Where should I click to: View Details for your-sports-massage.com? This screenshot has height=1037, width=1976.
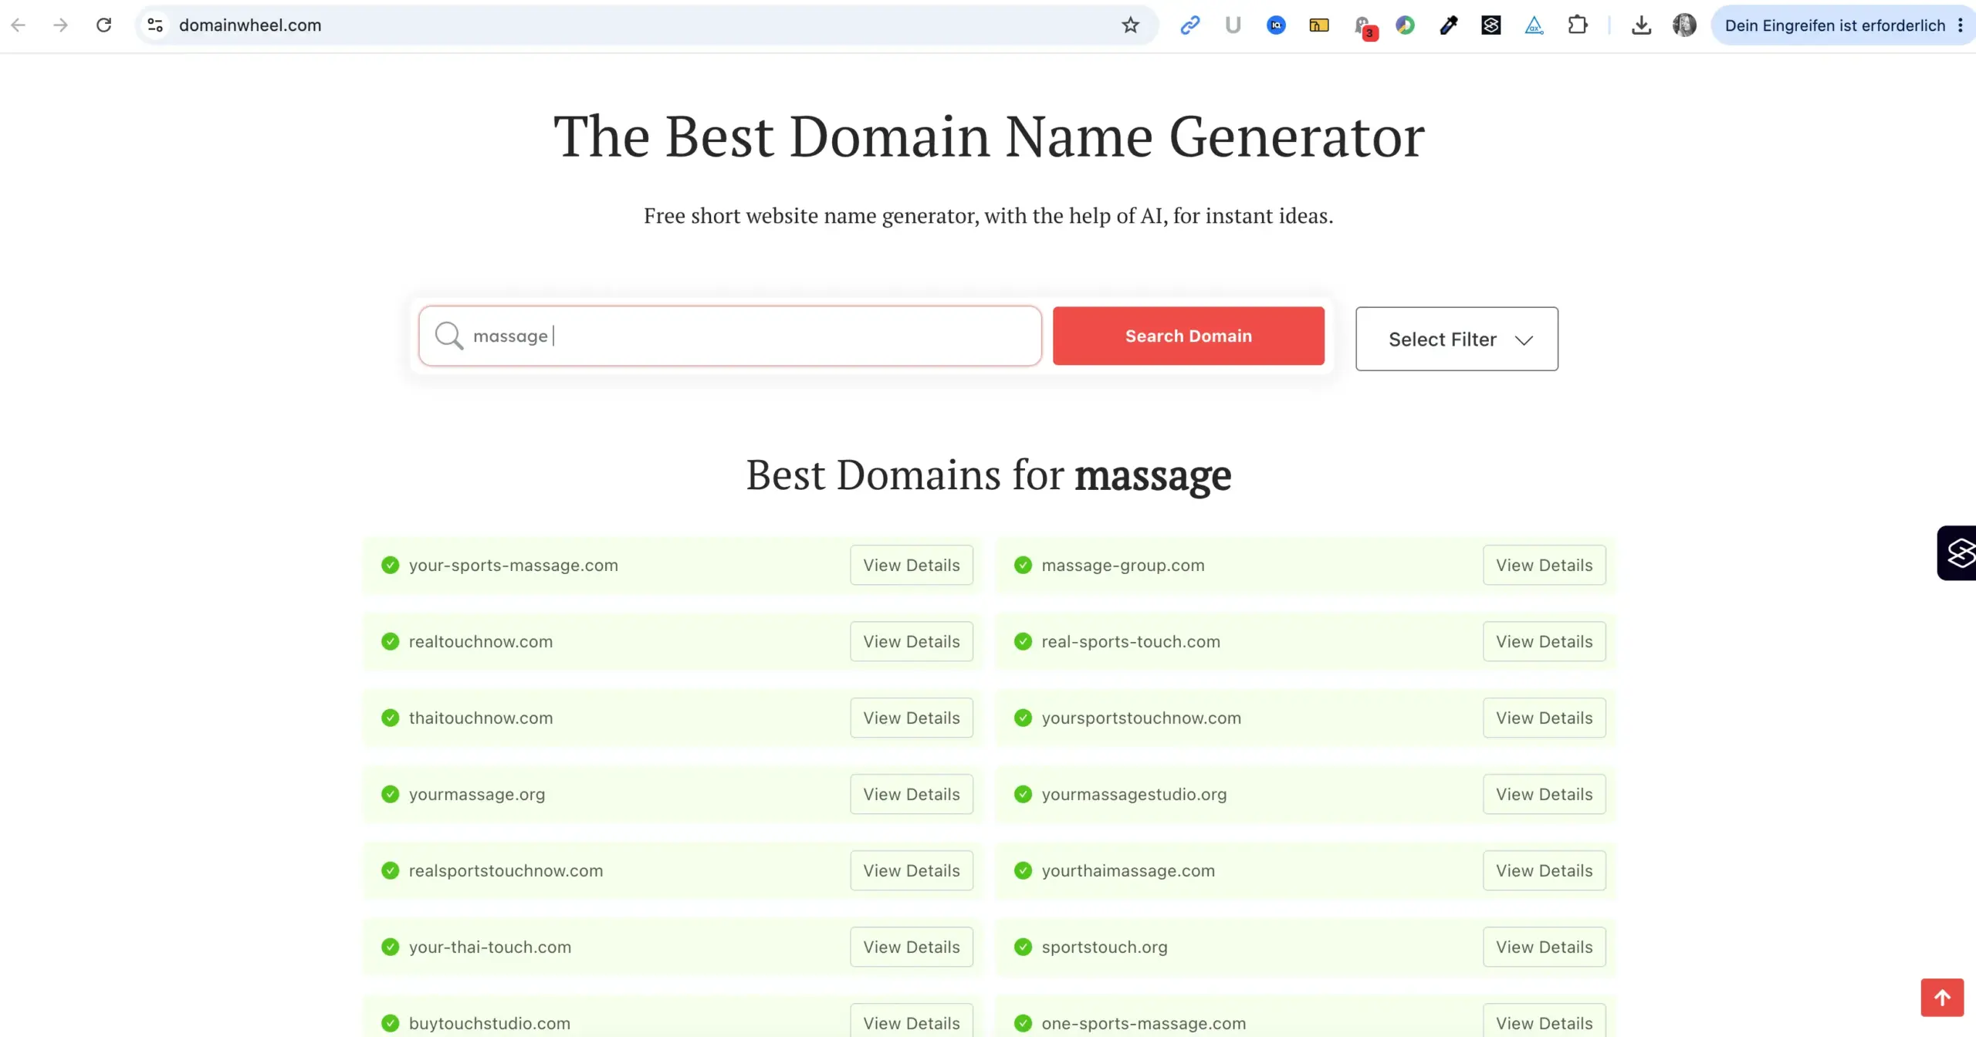pyautogui.click(x=912, y=565)
